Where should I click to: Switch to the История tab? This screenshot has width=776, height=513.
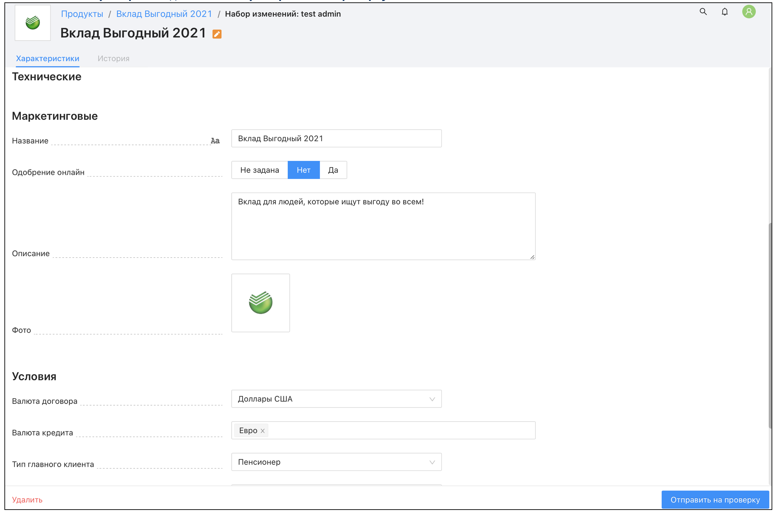113,59
